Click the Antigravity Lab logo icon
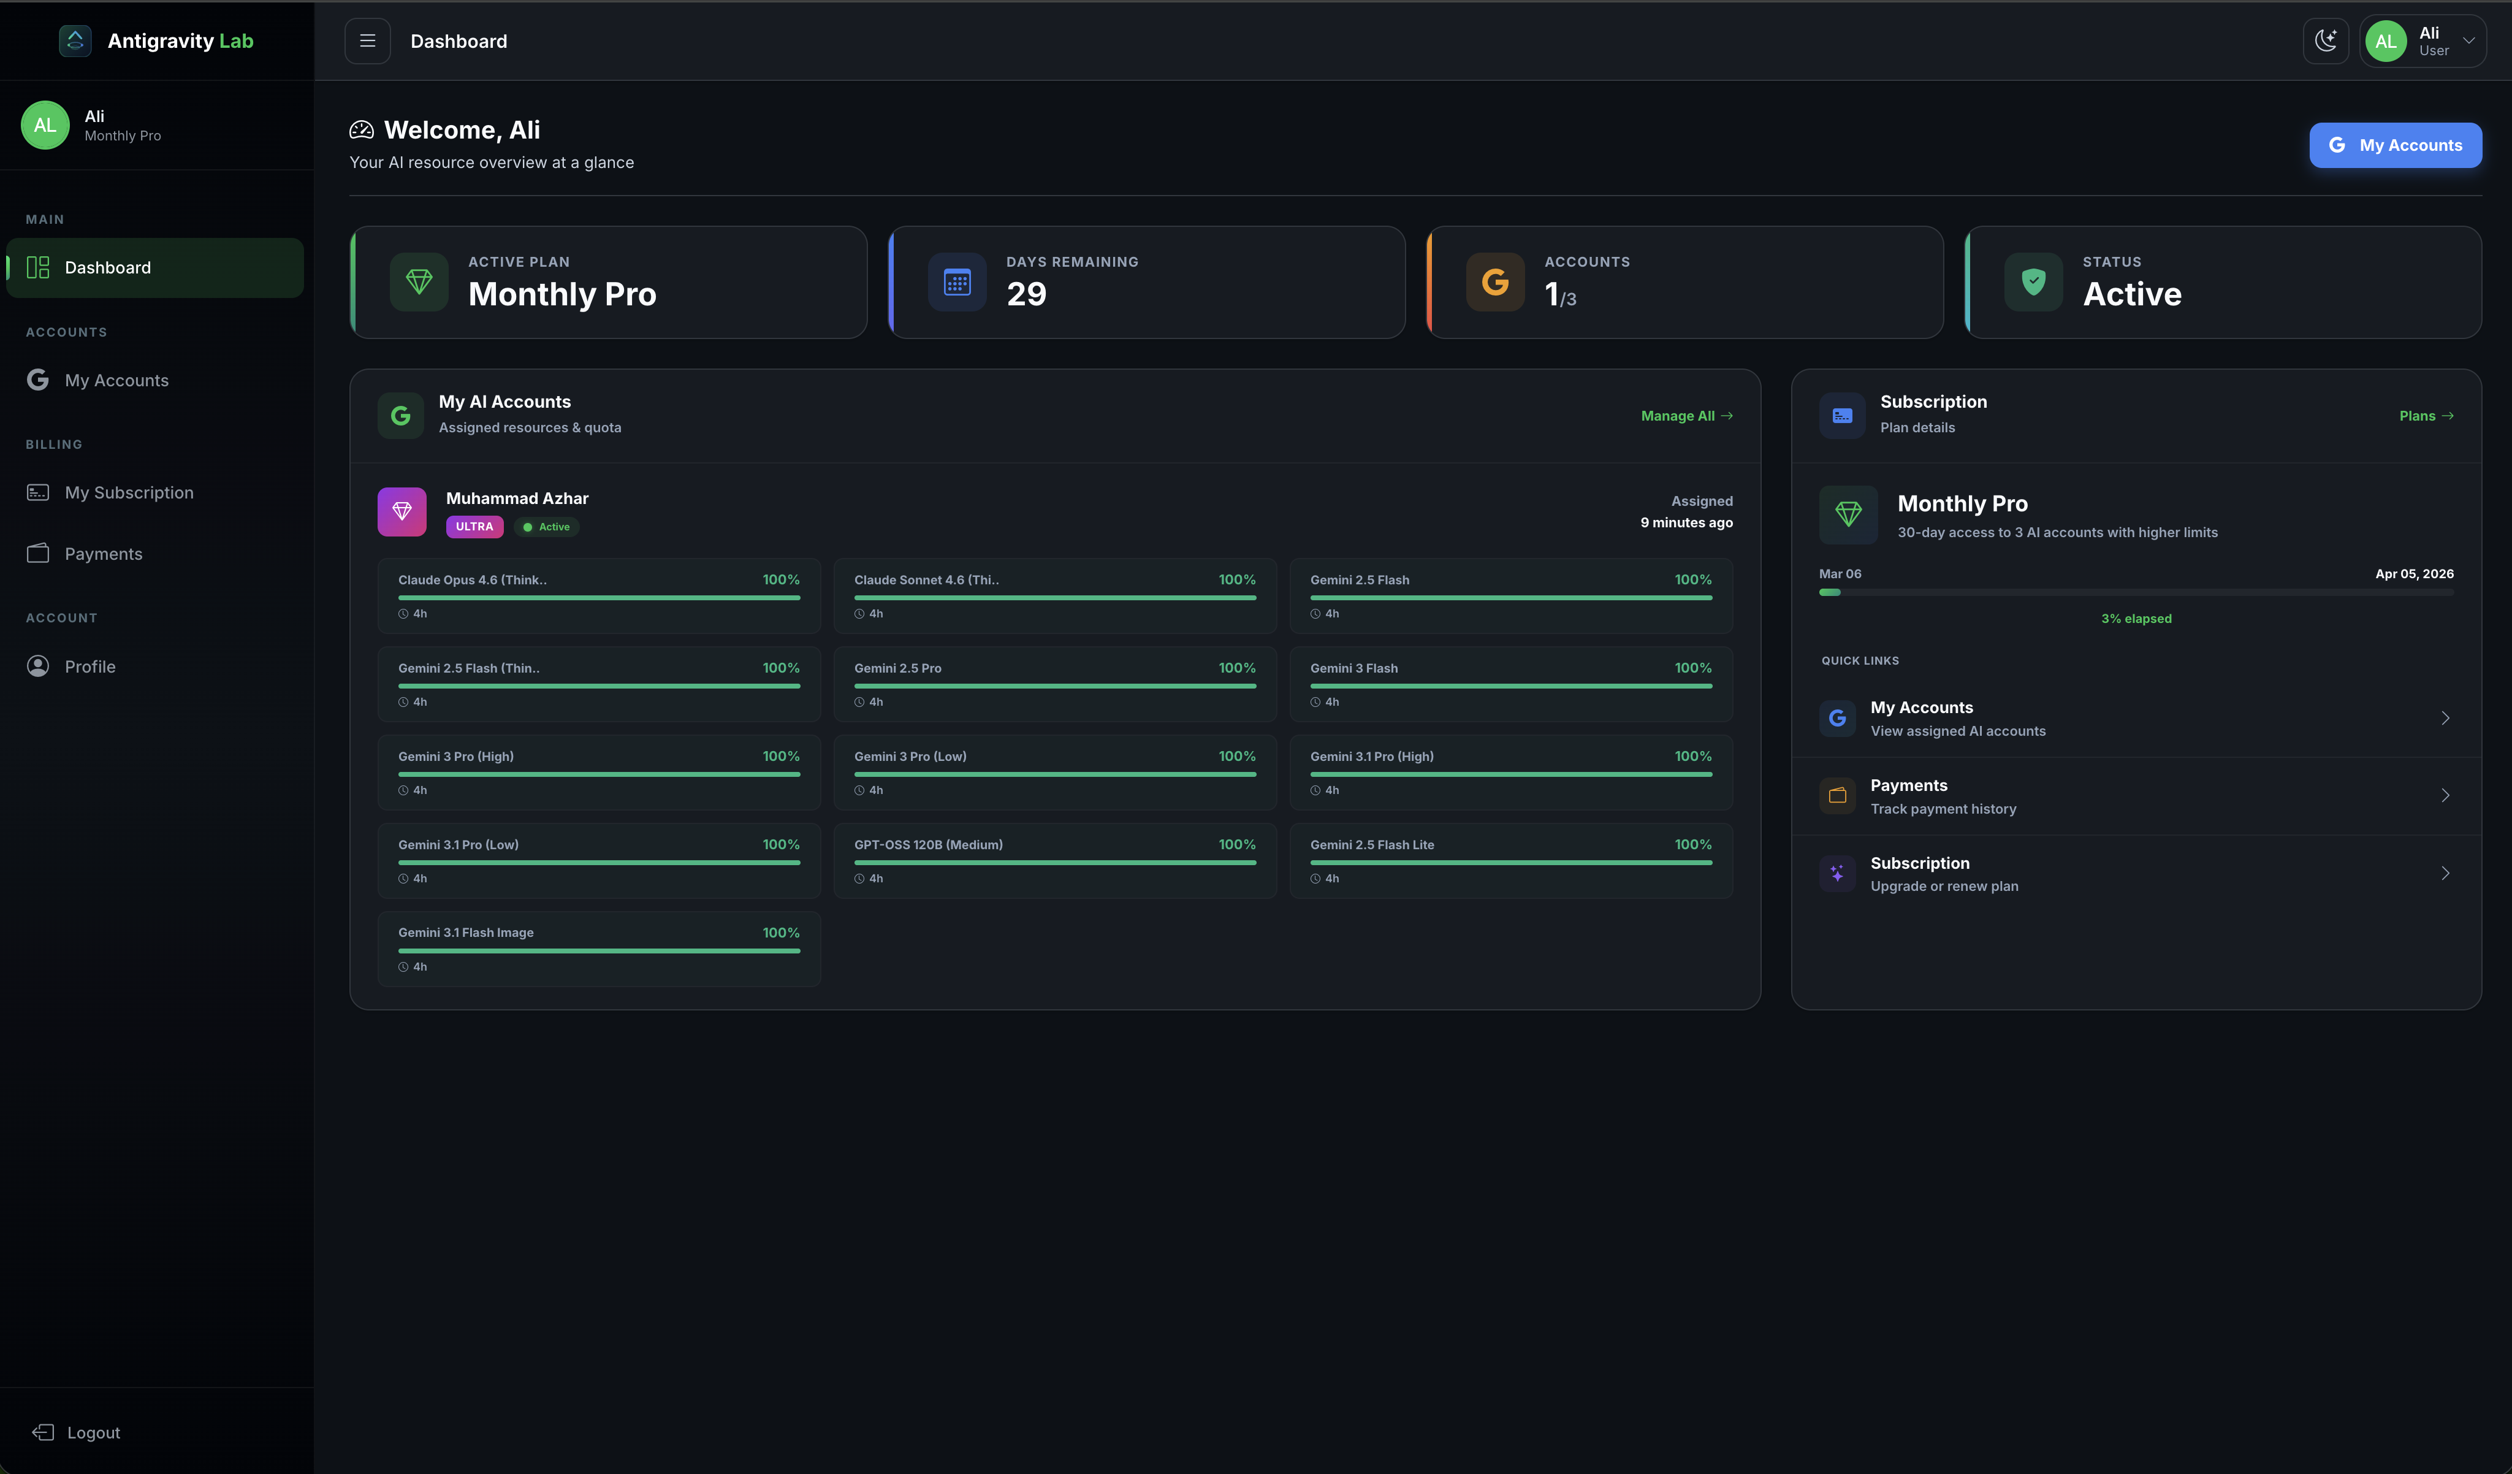This screenshot has width=2512, height=1474. [x=75, y=41]
